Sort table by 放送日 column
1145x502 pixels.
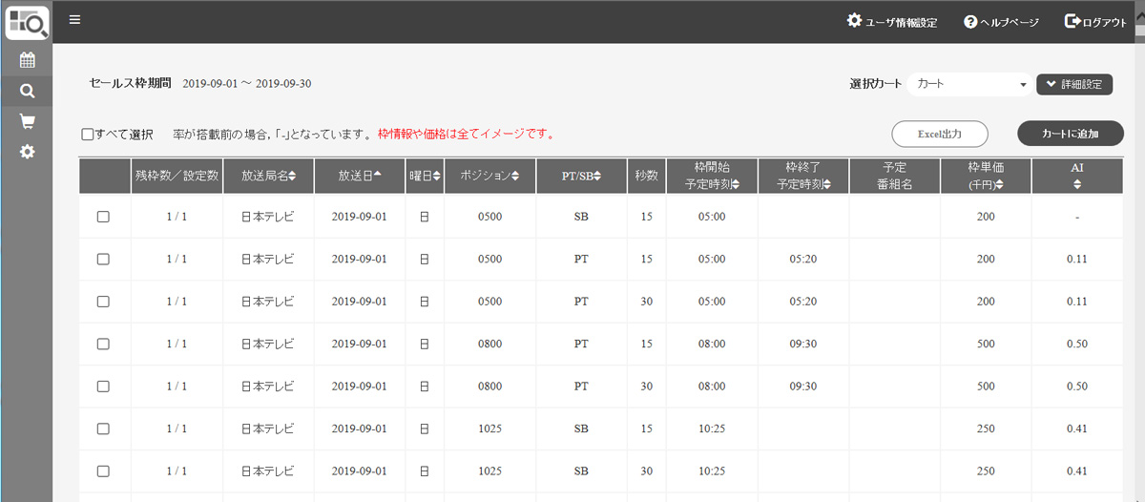[x=359, y=176]
